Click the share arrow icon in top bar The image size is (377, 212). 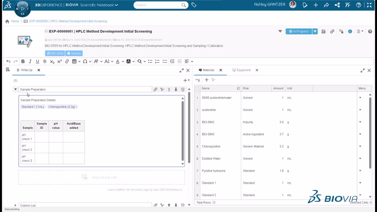pyautogui.click(x=326, y=5)
